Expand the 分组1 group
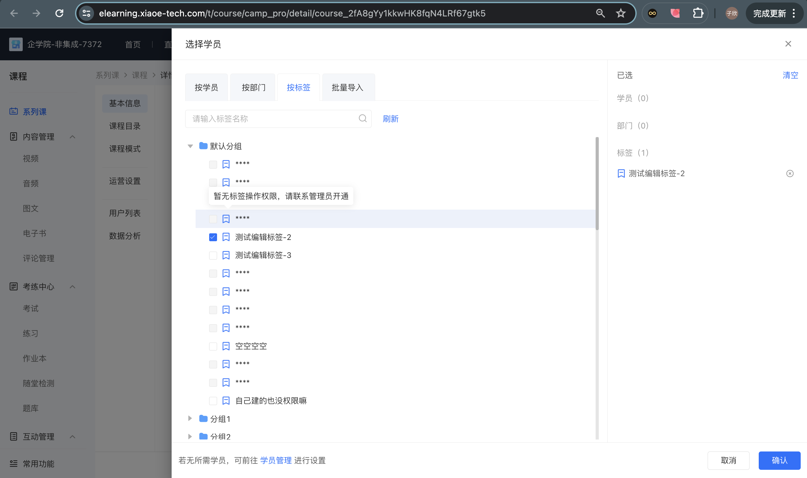Image resolution: width=807 pixels, height=478 pixels. pyautogui.click(x=190, y=418)
